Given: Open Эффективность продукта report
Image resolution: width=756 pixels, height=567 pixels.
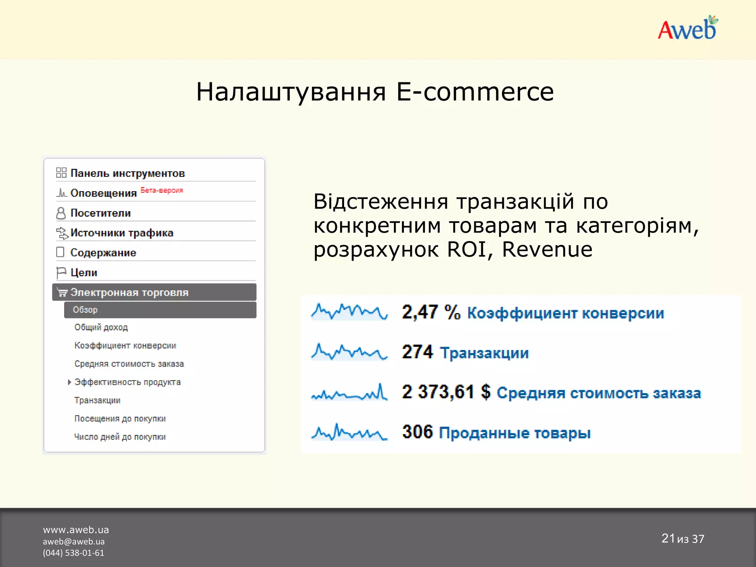Looking at the screenshot, I should [x=127, y=382].
